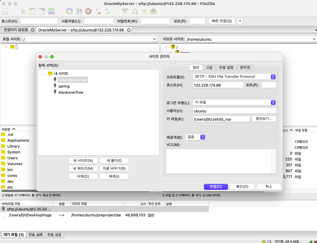
Task: Click the user field containing ubuntu
Action: click(x=234, y=111)
